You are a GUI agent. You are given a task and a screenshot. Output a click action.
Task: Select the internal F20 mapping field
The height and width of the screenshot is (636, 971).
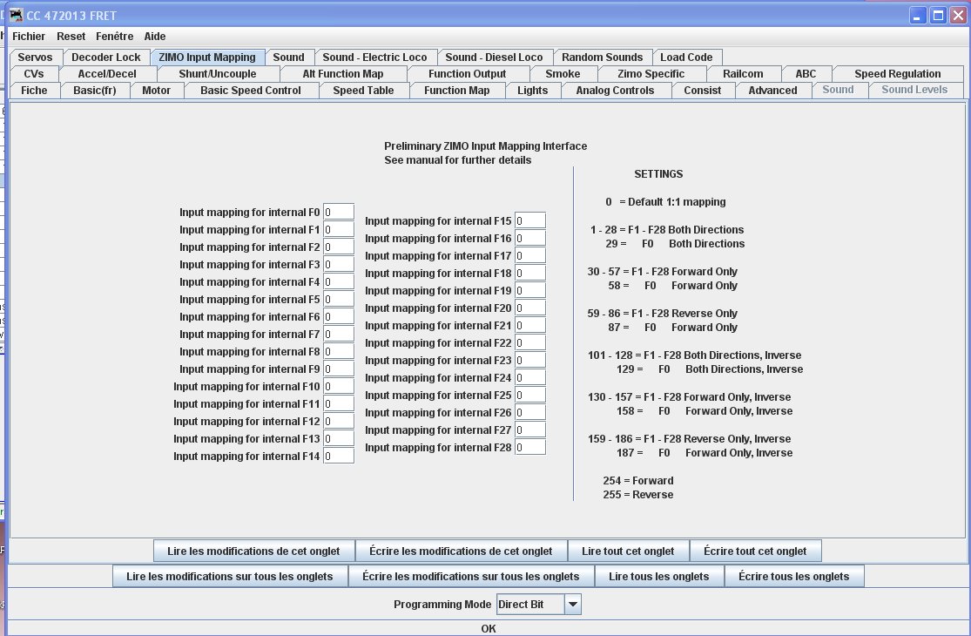530,308
